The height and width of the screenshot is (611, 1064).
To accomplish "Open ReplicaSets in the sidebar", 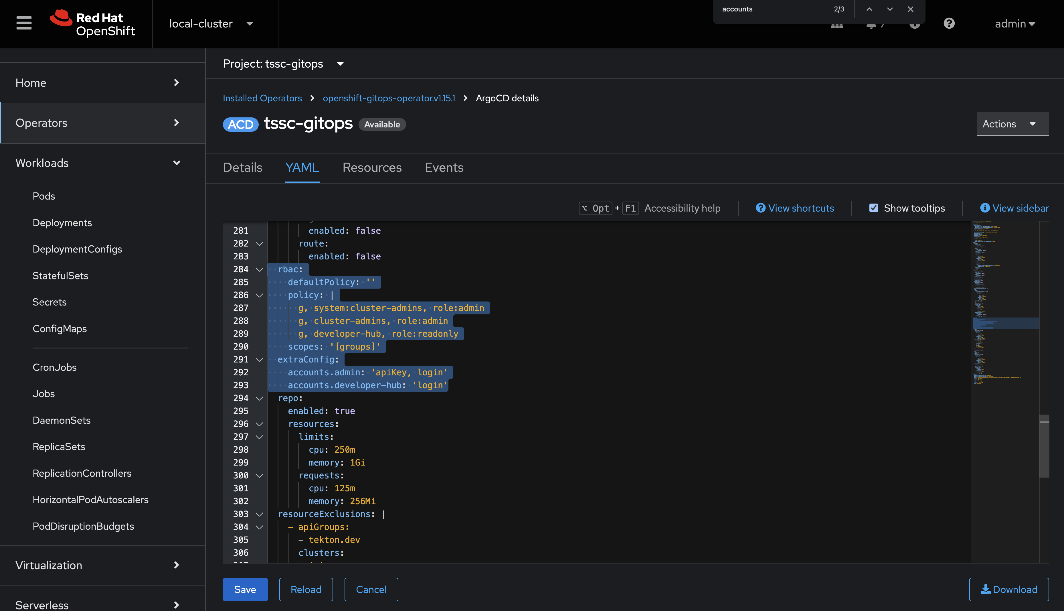I will click(59, 446).
